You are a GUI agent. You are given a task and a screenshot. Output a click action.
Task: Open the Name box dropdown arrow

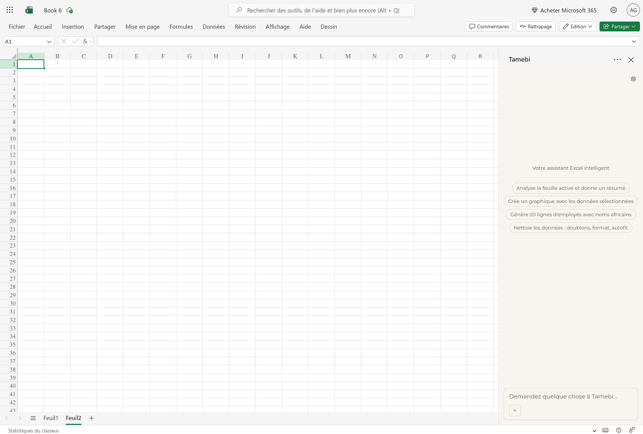[x=49, y=41]
